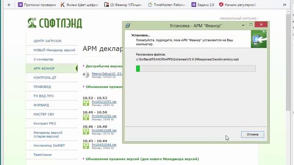Open НОВЫЙ Менеджер версий menu item

coord(54,50)
